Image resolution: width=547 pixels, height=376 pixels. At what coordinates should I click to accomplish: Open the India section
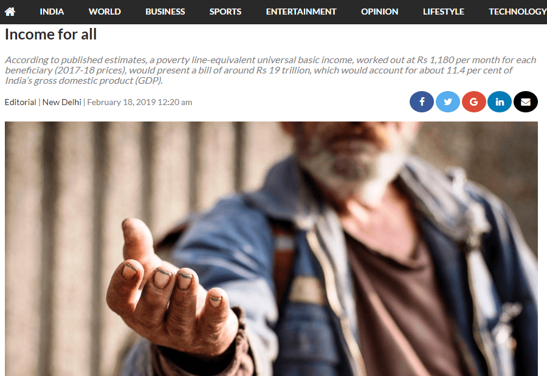tap(52, 12)
